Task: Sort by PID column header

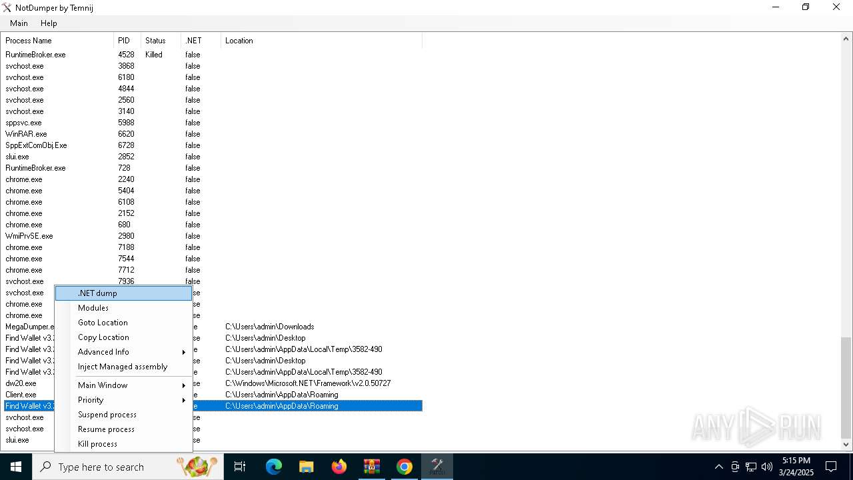Action: pos(127,41)
